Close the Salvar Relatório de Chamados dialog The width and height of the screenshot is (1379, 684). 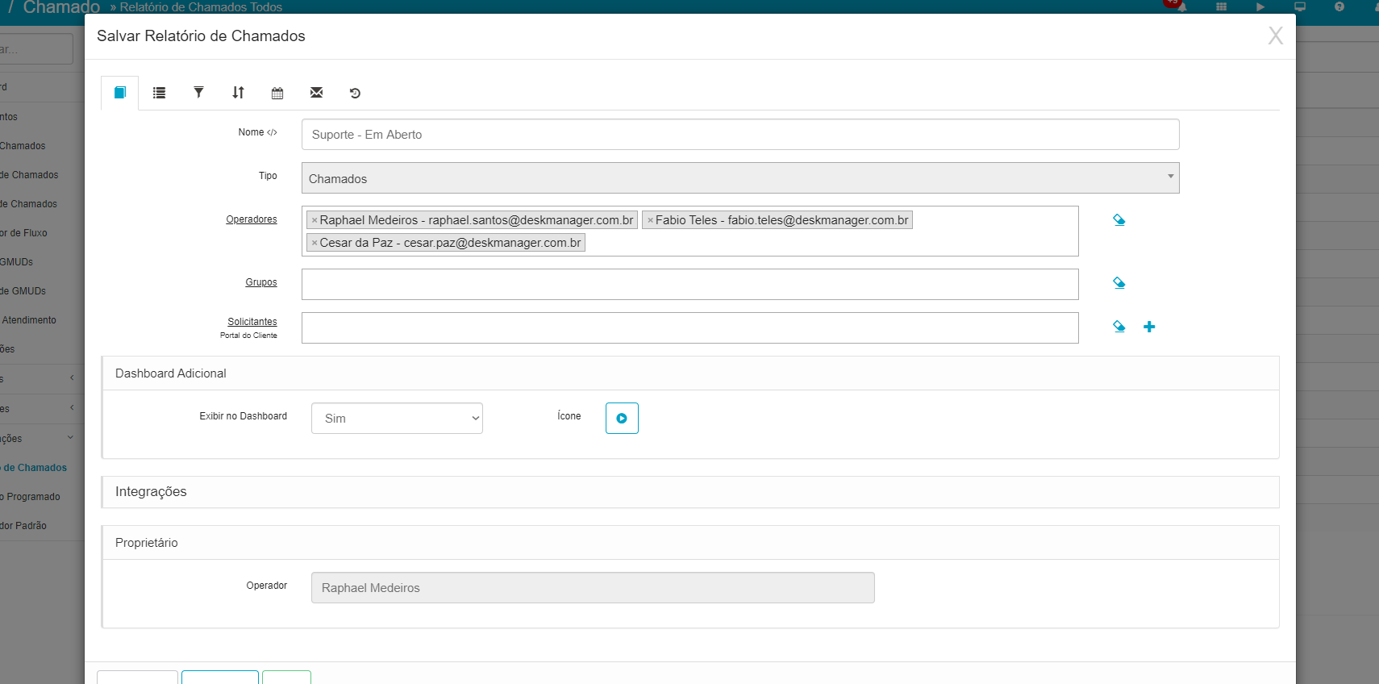coord(1275,35)
